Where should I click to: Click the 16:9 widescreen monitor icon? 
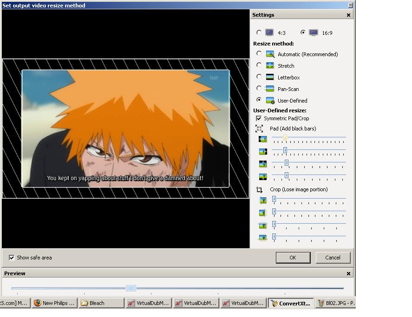click(314, 32)
